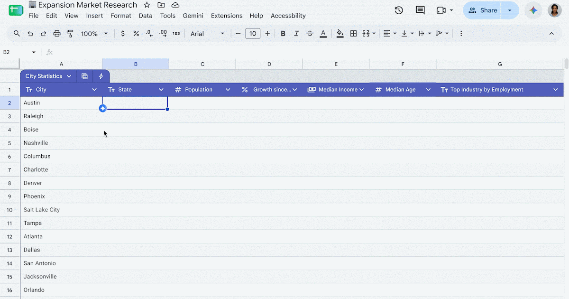
Task: Start a video call with camera icon
Action: (441, 10)
